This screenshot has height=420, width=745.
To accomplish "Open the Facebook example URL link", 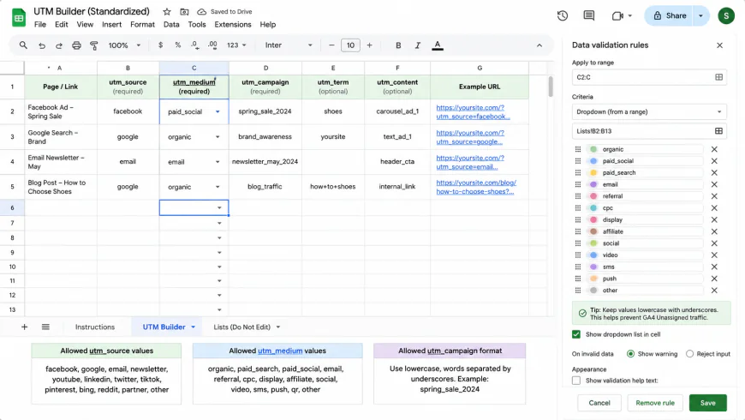I will tap(473, 111).
